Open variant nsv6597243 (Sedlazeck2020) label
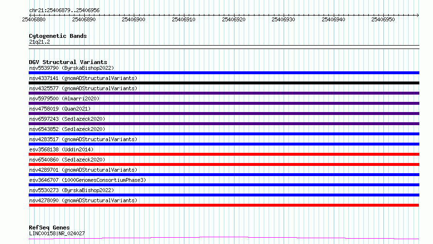This screenshot has height=244, width=433. click(x=67, y=119)
